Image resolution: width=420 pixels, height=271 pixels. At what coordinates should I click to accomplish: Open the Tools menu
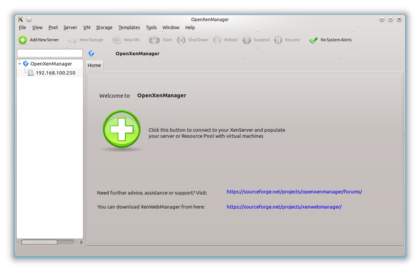pos(151,28)
